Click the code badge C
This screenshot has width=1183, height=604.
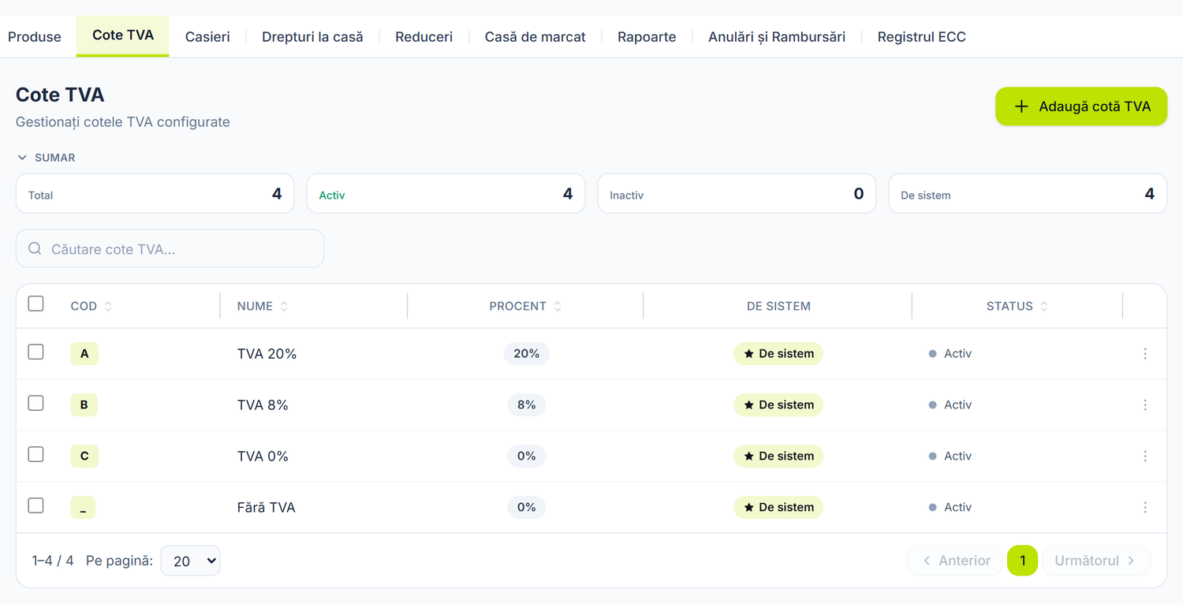tap(84, 457)
